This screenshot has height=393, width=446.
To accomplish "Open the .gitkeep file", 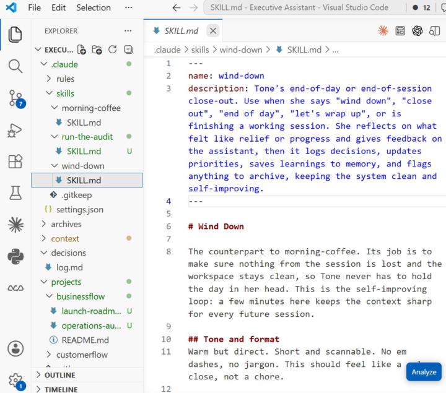I will (77, 195).
